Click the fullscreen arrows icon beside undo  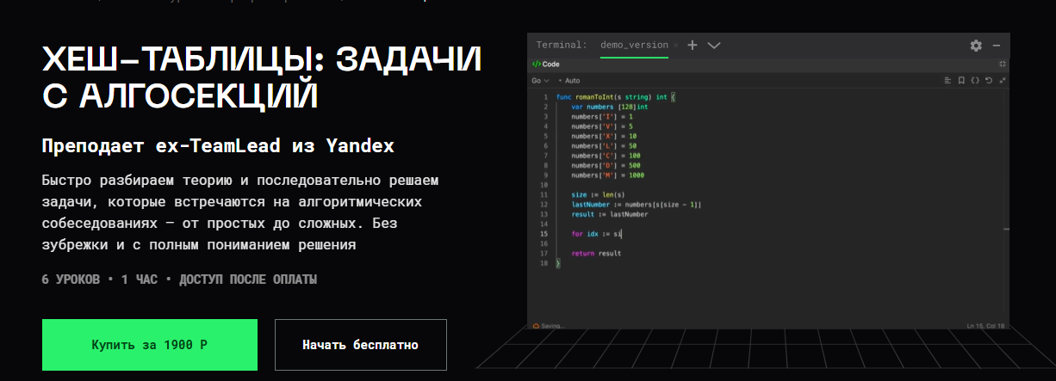[1002, 80]
